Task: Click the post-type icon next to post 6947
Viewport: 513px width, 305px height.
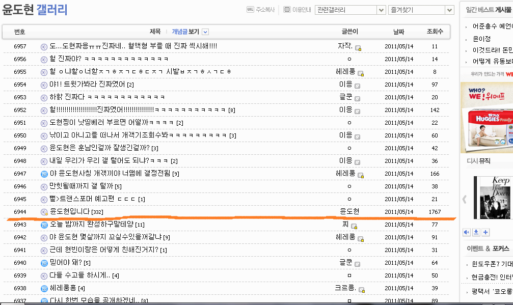Action: tap(44, 174)
